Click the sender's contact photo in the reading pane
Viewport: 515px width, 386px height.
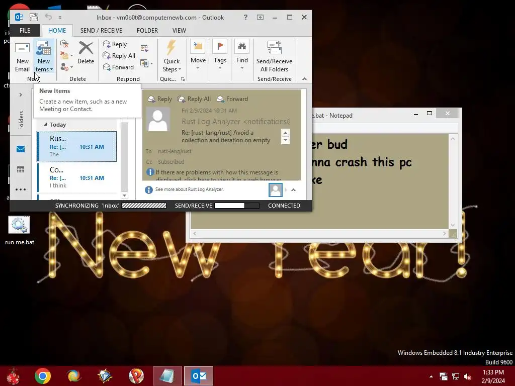coord(158,119)
